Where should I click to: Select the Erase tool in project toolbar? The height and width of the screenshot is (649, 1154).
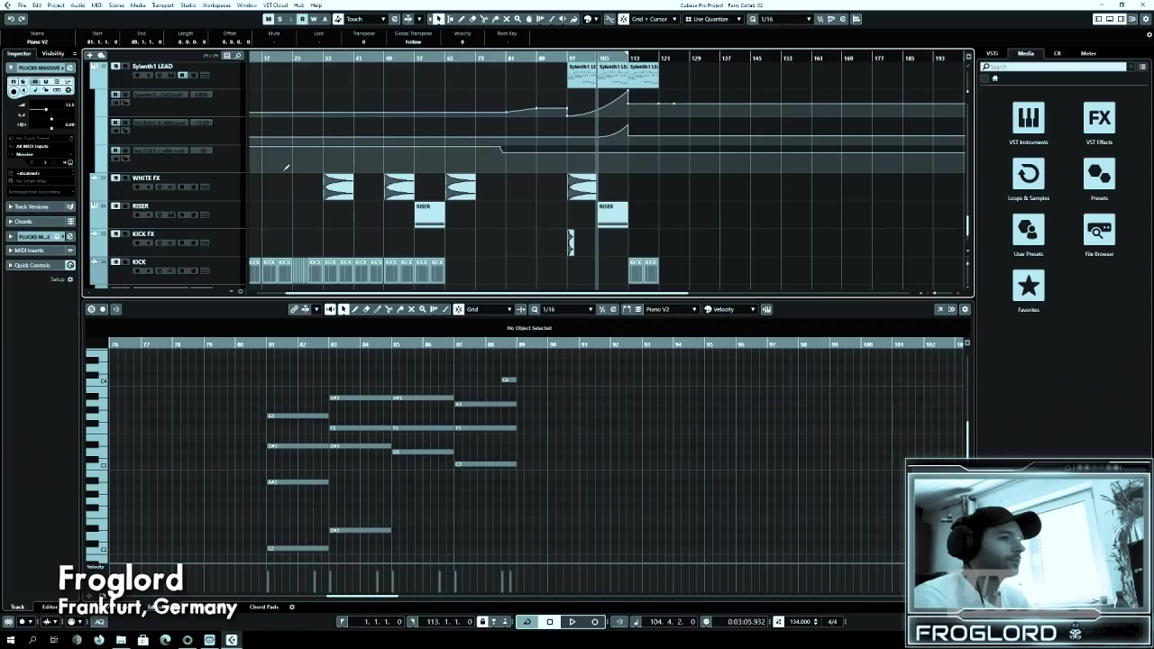click(x=472, y=19)
